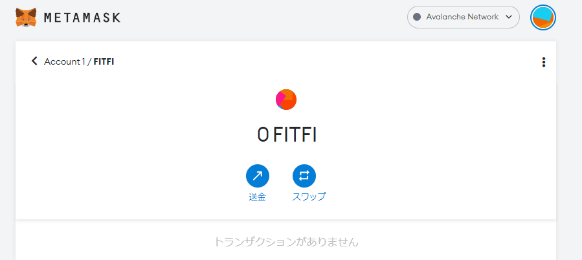Click the MetaMask fox logo

[x=26, y=17]
